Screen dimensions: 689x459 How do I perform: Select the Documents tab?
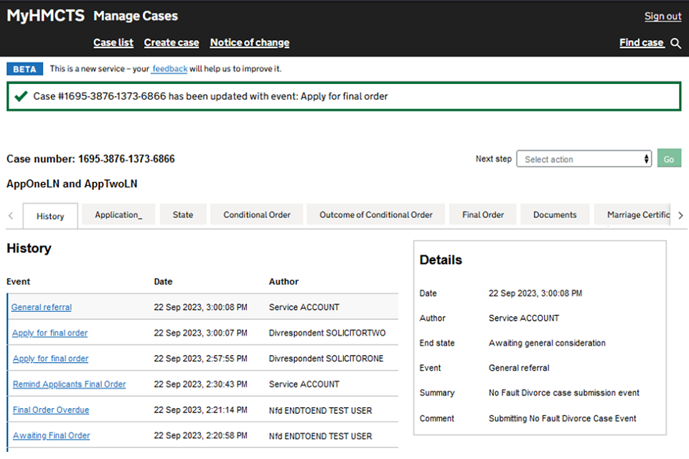(555, 214)
